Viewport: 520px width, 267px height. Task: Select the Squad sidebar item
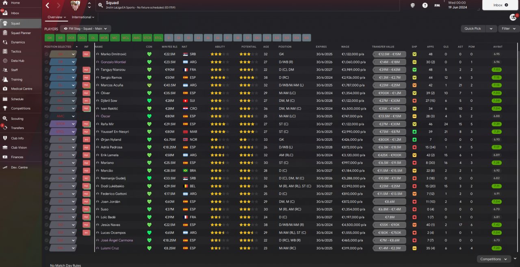click(20, 24)
